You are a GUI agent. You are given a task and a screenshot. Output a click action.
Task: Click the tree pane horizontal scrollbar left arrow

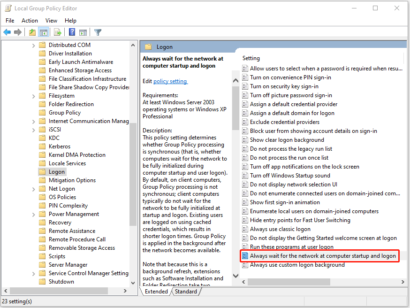click(6, 291)
